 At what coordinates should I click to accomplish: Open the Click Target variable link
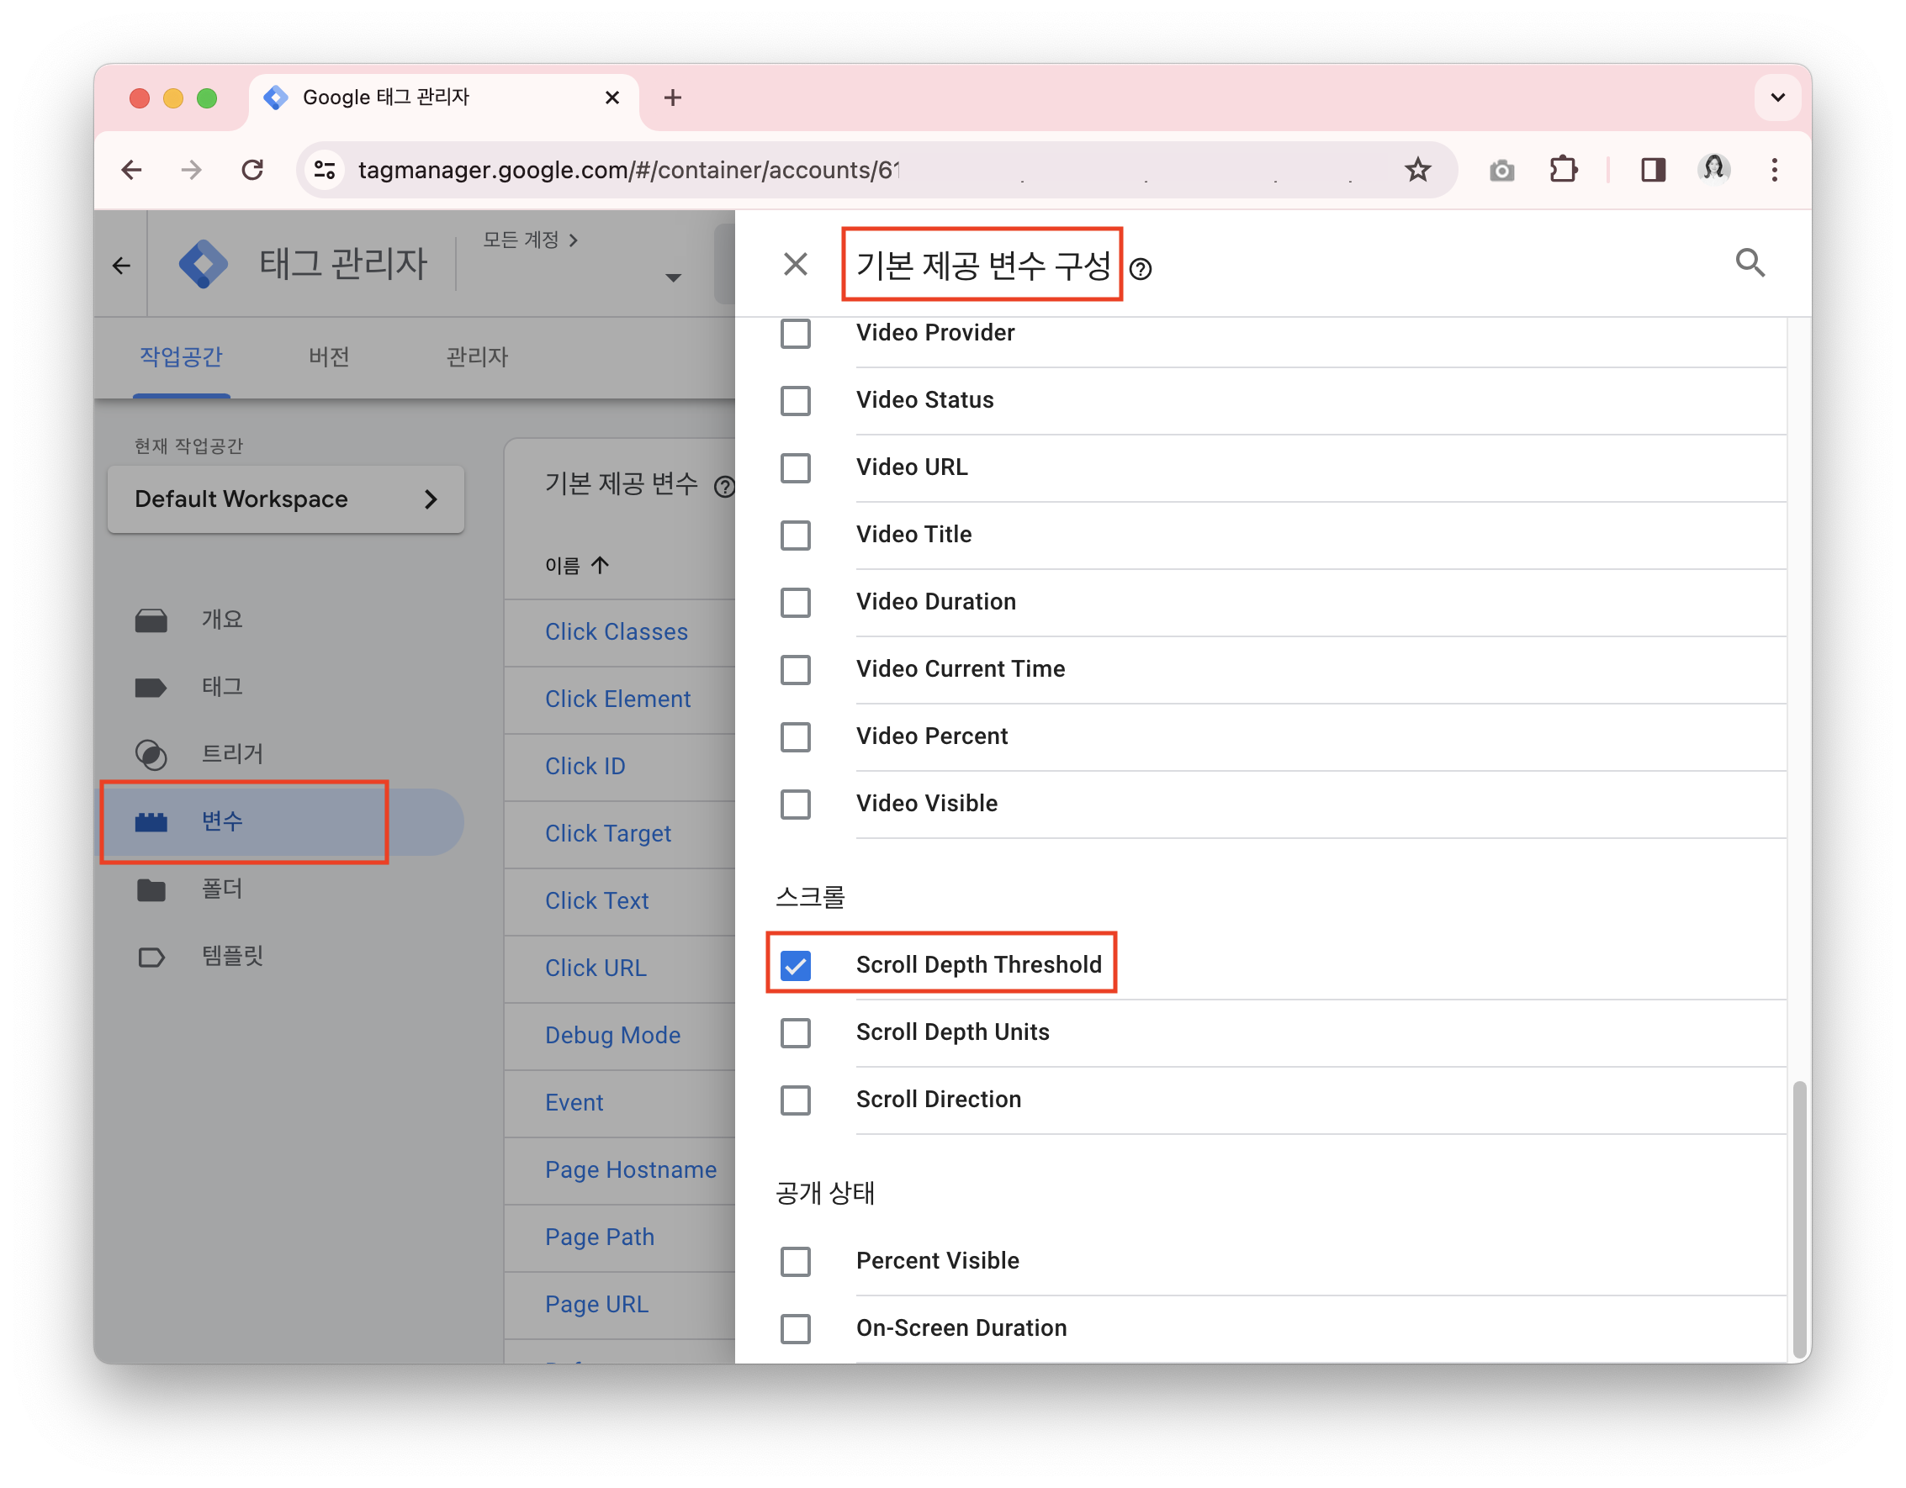(607, 833)
